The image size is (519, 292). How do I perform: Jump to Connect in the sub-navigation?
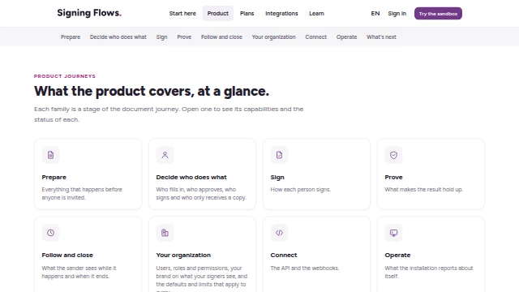316,37
